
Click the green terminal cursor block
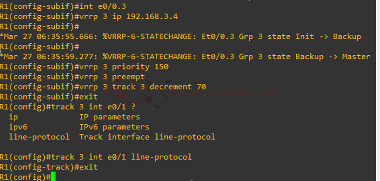click(x=53, y=177)
